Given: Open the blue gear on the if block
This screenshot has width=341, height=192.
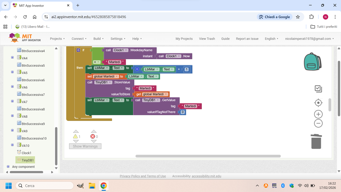Looking at the screenshot, I should click(x=78, y=50).
